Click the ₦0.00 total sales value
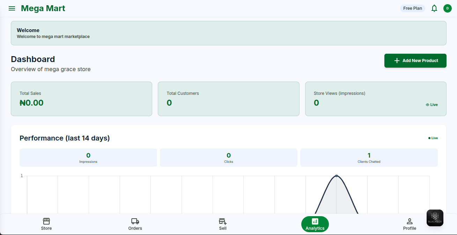This screenshot has width=457, height=235. tap(31, 103)
